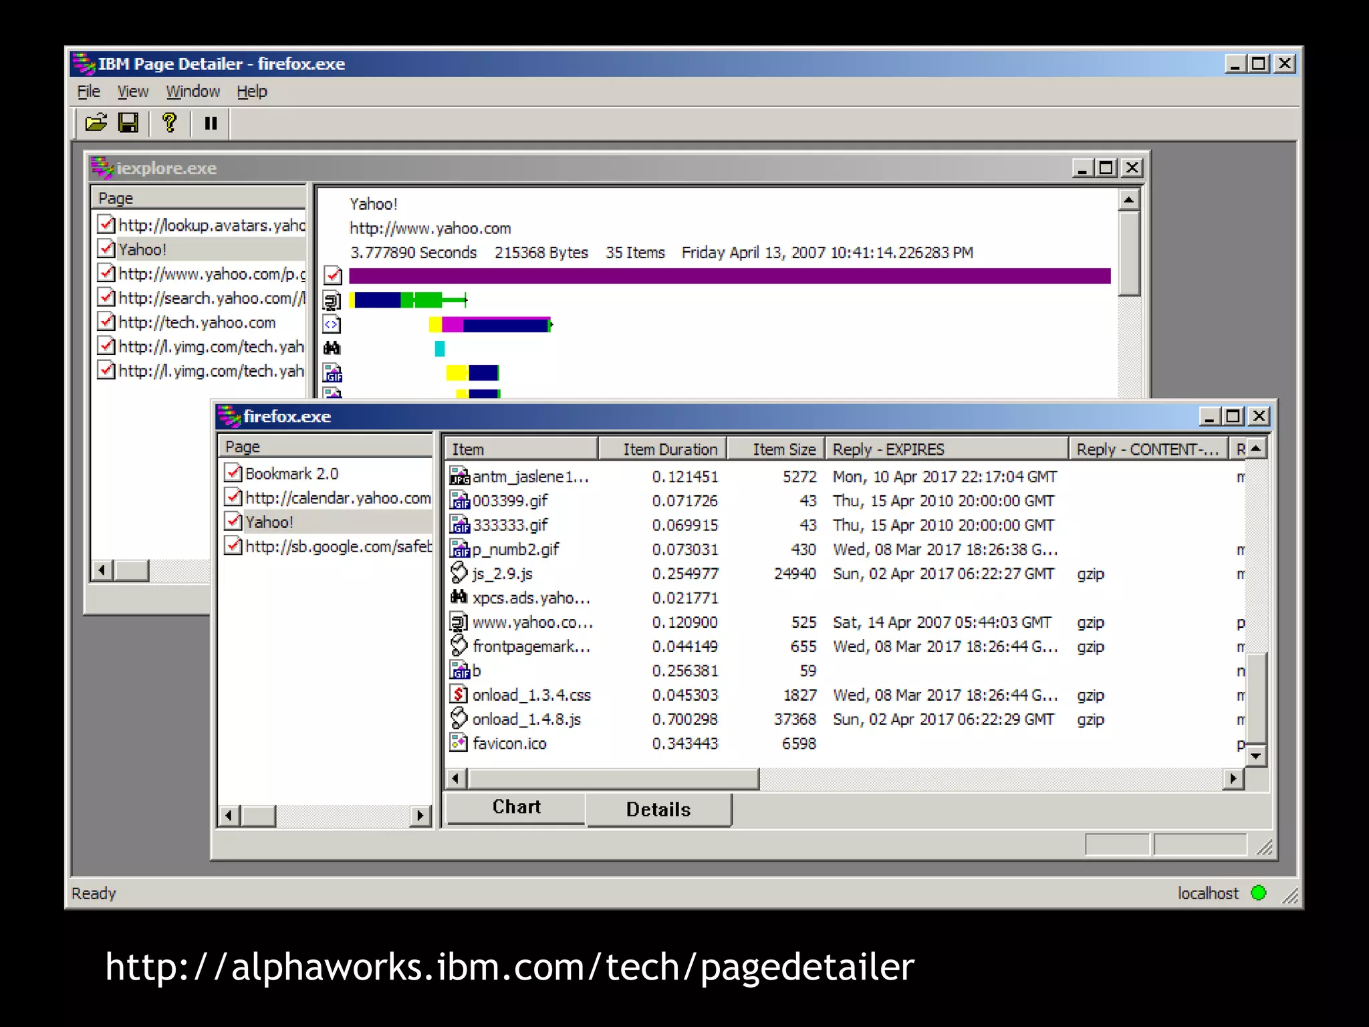
Task: Switch to the Chart tab
Action: tap(516, 807)
